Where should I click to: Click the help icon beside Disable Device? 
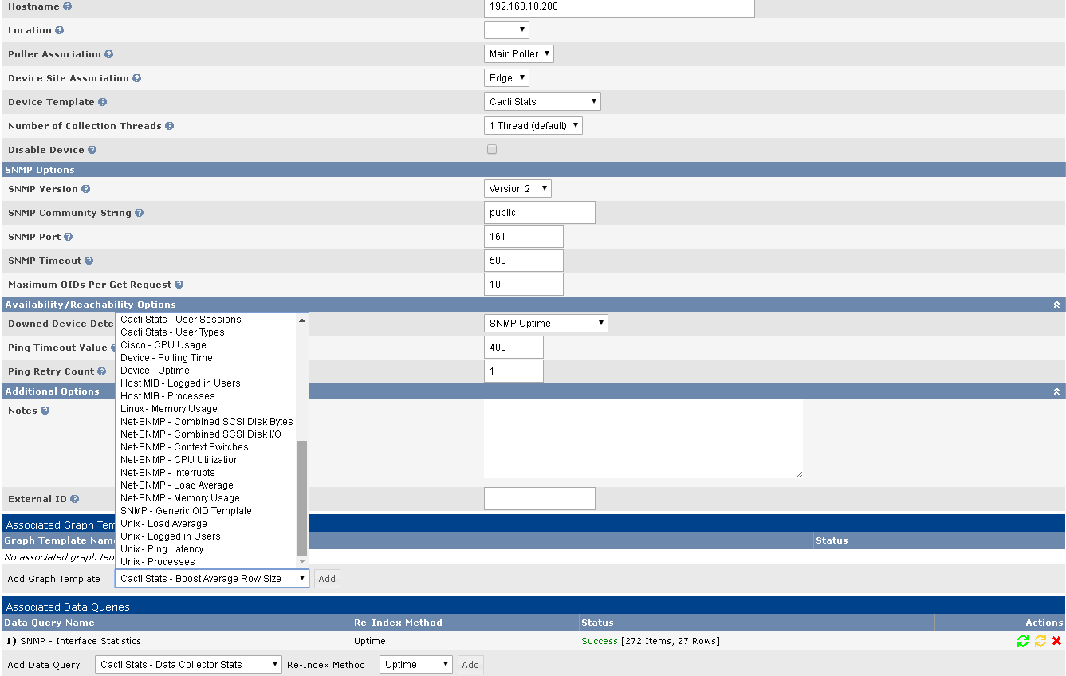(92, 150)
